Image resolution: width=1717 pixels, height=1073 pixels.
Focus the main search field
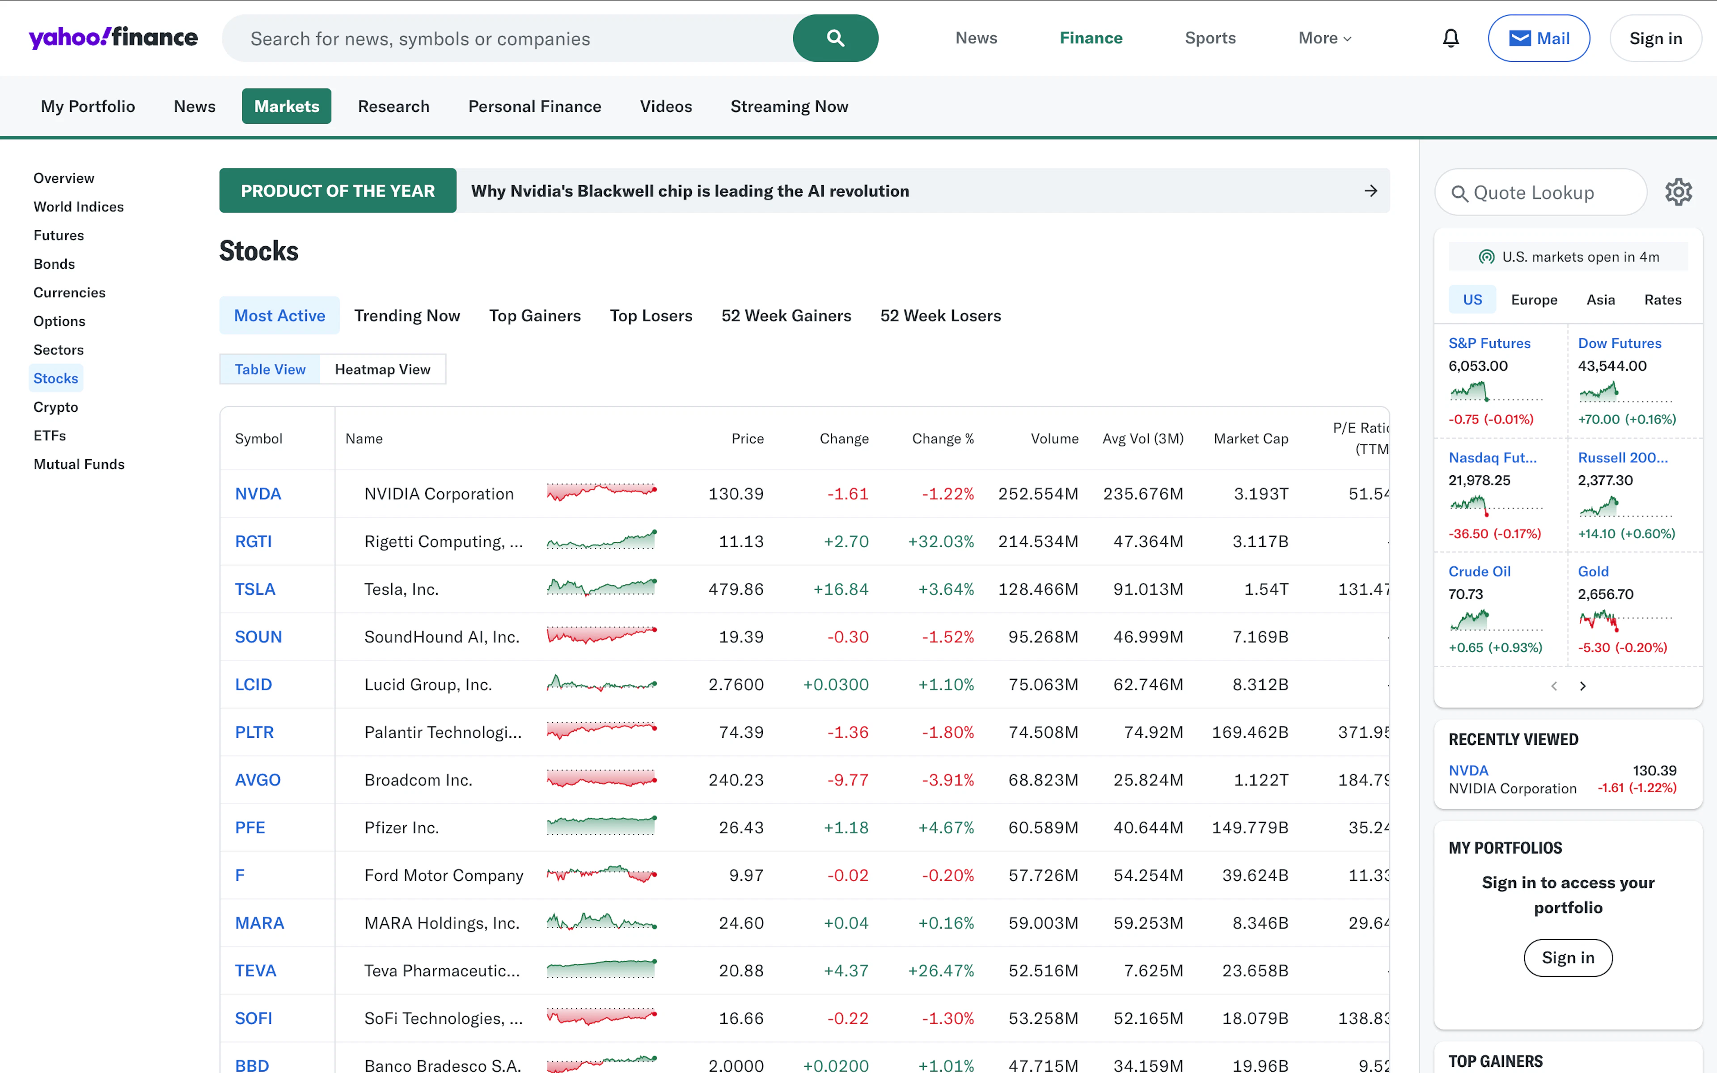coord(507,38)
